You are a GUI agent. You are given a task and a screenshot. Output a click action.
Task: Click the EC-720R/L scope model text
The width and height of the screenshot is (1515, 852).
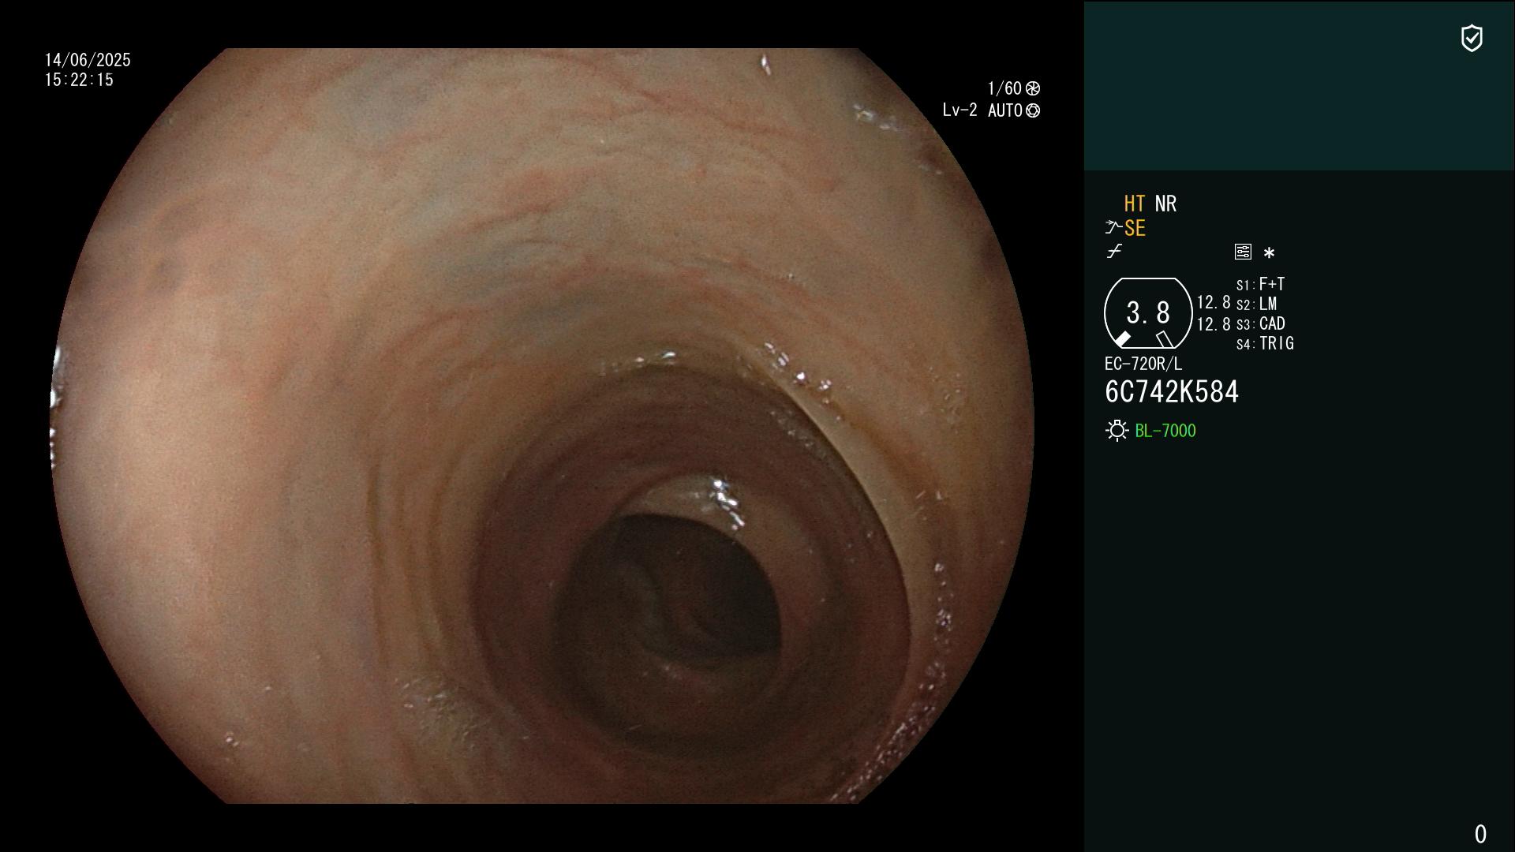click(1143, 364)
